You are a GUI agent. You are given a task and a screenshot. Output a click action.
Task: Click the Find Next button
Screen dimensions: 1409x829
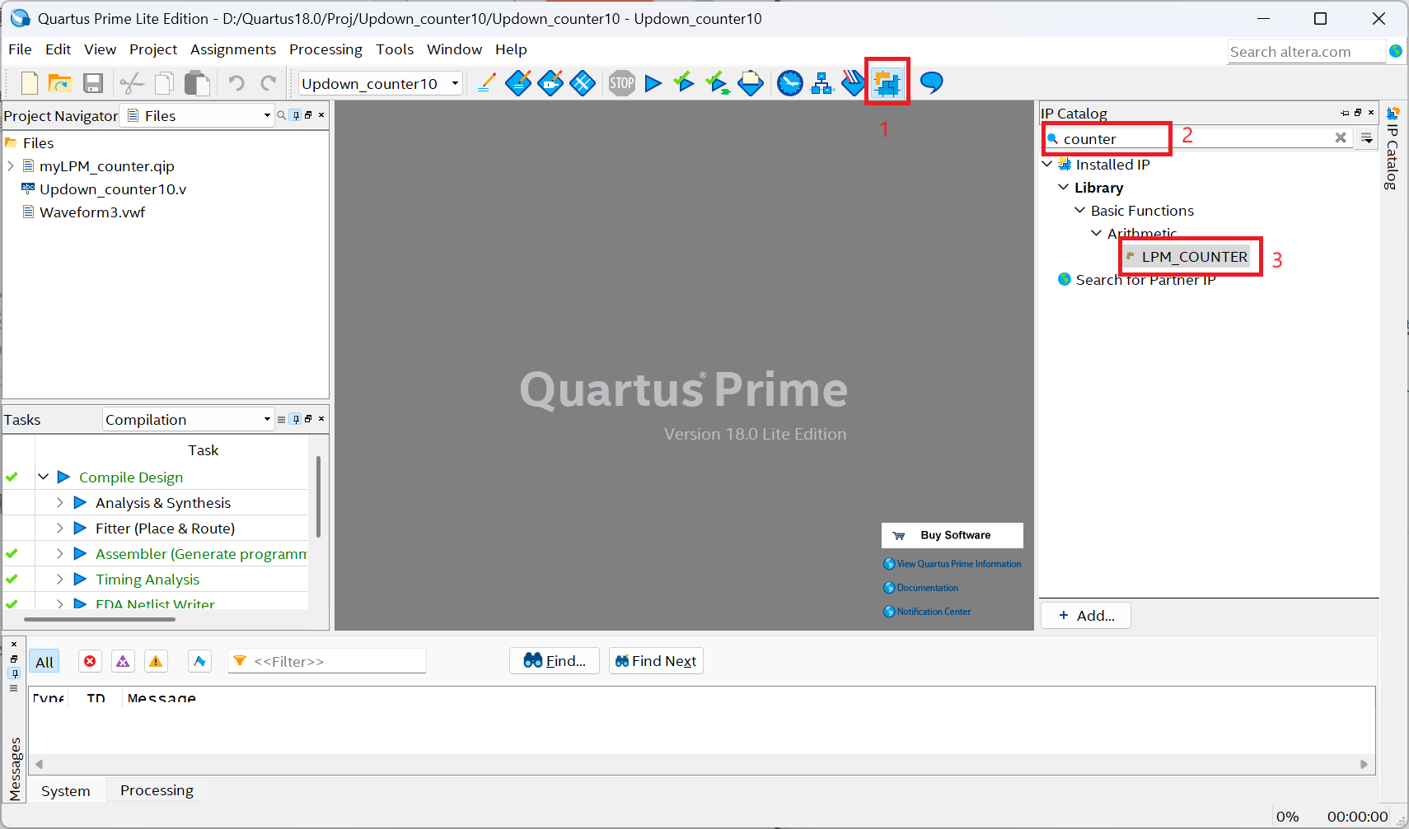pos(656,661)
